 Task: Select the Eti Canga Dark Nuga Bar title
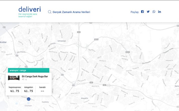(35, 76)
